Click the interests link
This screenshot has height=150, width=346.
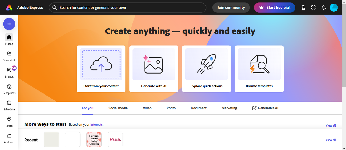click(x=97, y=125)
